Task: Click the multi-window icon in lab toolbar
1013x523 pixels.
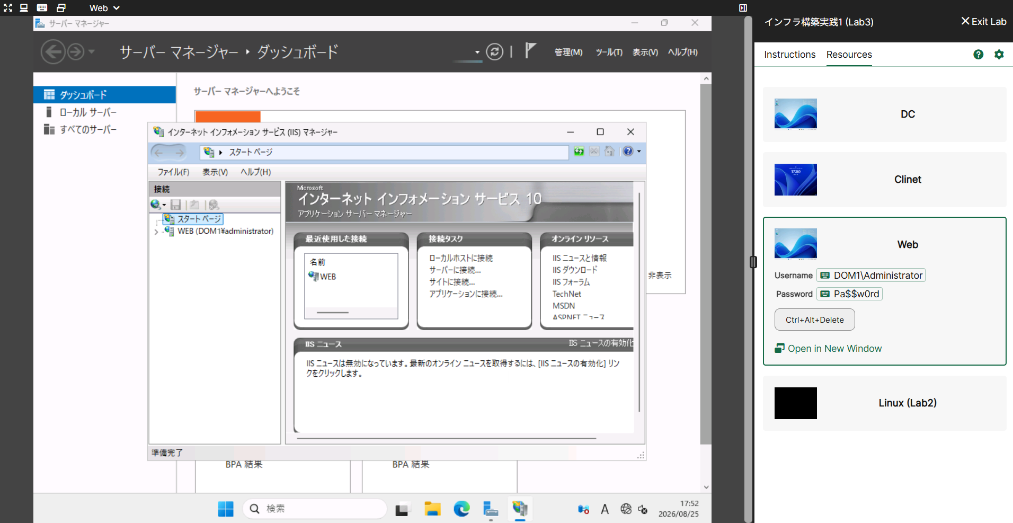Action: (61, 8)
